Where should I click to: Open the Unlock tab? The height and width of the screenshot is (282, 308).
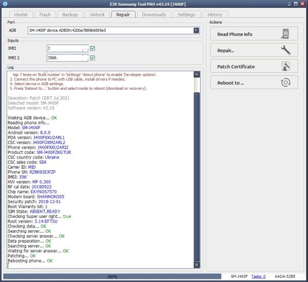tap(97, 14)
